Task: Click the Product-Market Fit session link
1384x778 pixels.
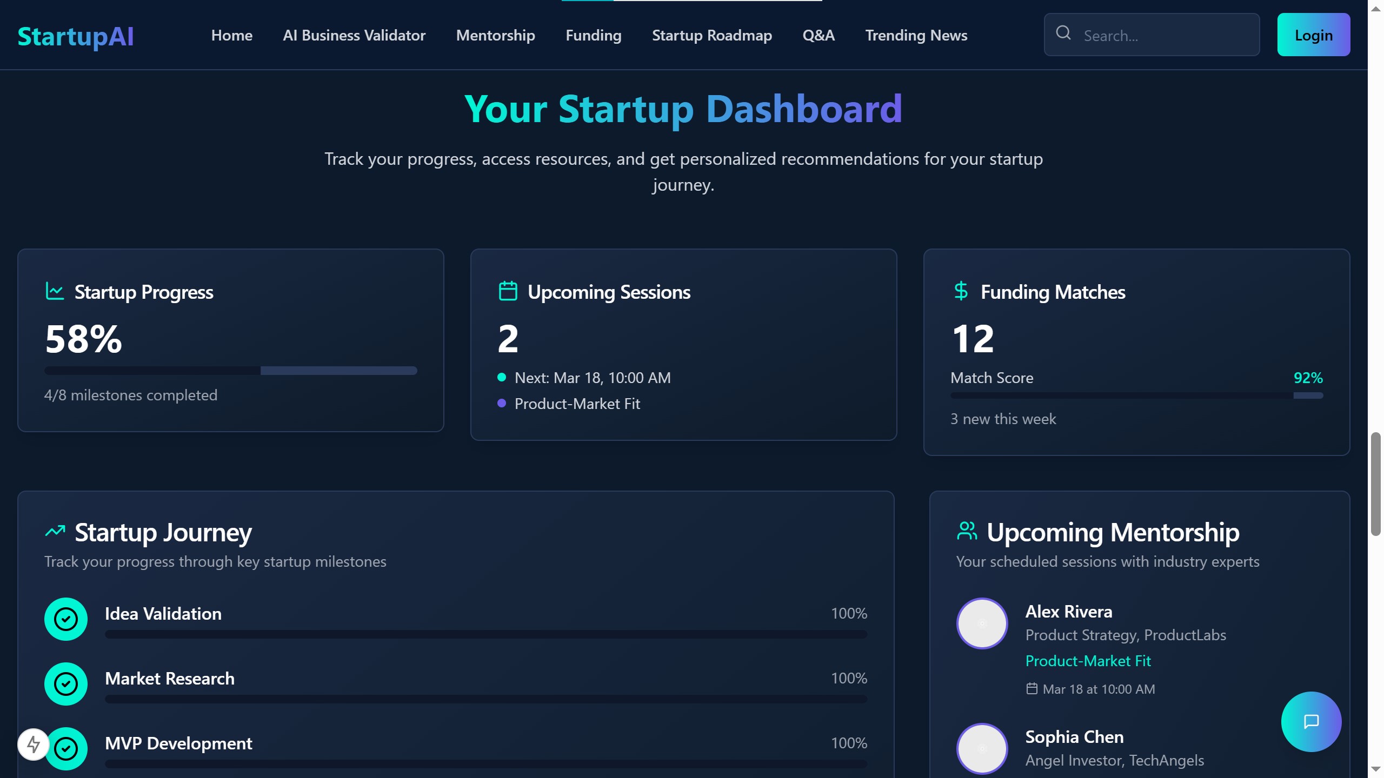Action: [x=1088, y=661]
